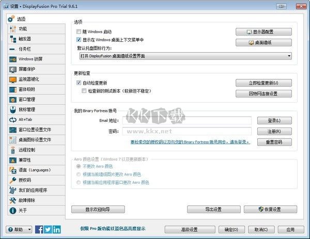Screen dimensions: 310x239
Task: Open the LinkedIn icon link
Action: pos(56,229)
